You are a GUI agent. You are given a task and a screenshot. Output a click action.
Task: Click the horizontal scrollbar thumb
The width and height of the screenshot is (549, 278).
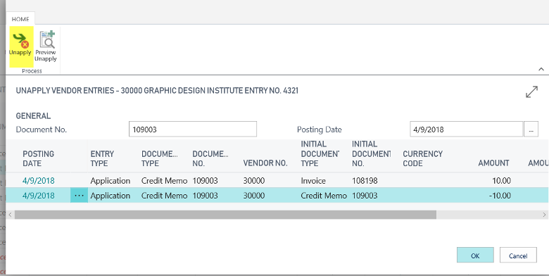pos(225,215)
